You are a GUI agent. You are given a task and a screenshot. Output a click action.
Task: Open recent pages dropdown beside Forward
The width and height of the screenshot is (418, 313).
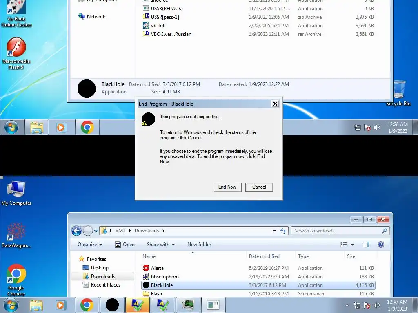[x=96, y=231]
